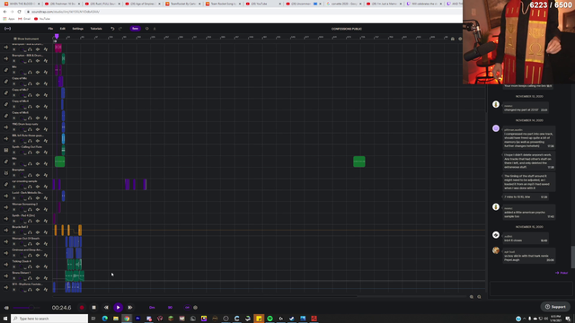The height and width of the screenshot is (323, 575).
Task: Open the File menu
Action: pyautogui.click(x=50, y=29)
